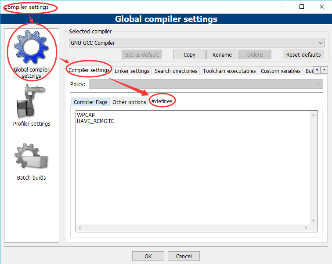Open the Custom variables tab
332x264 pixels.
click(x=281, y=71)
